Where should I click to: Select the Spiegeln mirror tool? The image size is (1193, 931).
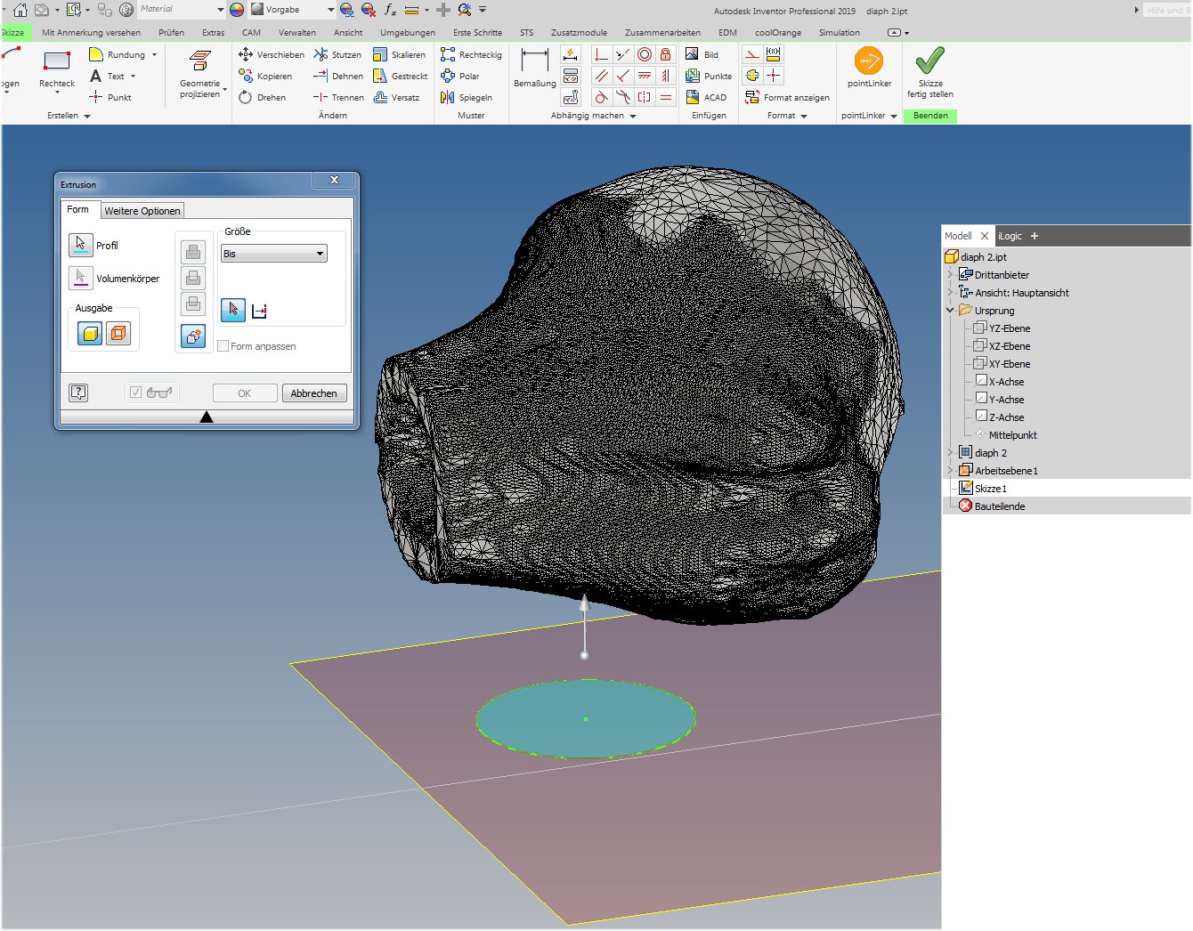coord(467,98)
